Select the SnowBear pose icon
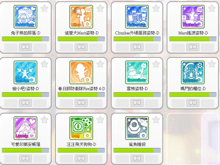220x165 pixels. (x=137, y=72)
